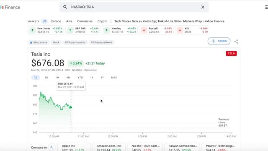Click the green data point on chart
Viewport: 268px width, 151px height.
pos(71,107)
